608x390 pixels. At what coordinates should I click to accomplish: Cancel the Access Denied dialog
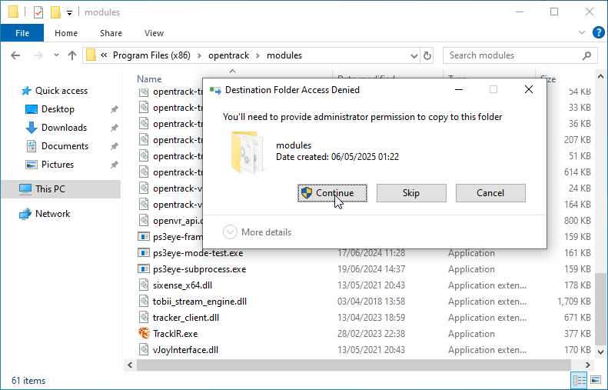click(x=490, y=193)
